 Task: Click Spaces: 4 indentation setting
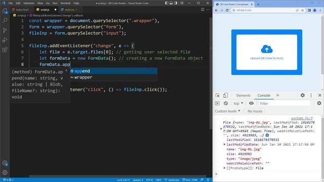[x=138, y=180]
